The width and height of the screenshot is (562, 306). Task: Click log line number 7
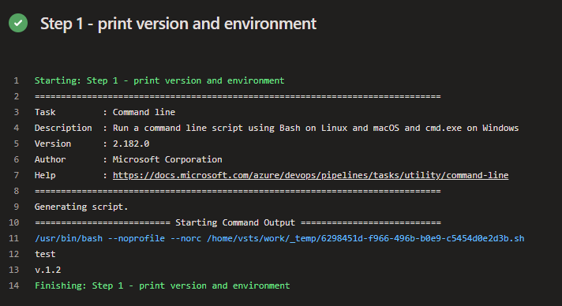click(16, 175)
